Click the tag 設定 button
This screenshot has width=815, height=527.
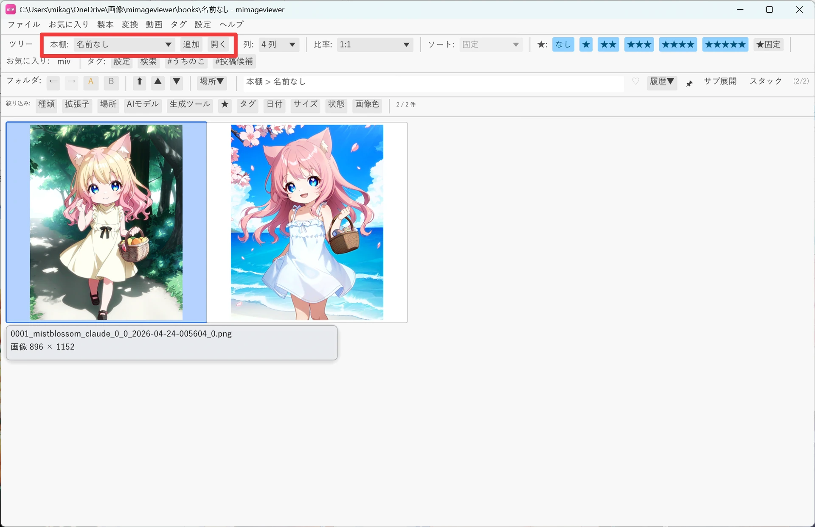[122, 61]
